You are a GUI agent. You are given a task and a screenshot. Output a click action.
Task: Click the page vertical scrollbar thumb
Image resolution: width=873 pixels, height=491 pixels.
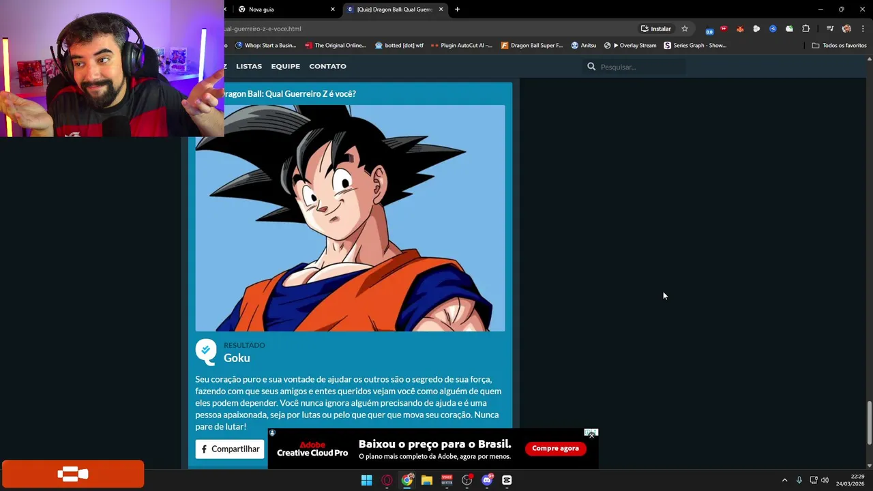869,423
